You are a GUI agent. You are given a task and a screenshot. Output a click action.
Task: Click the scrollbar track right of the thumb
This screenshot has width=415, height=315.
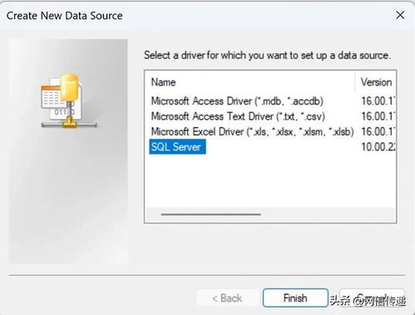327,214
